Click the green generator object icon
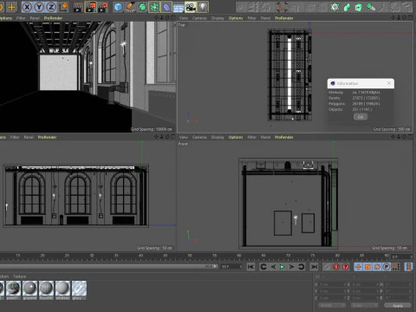 coord(142,7)
